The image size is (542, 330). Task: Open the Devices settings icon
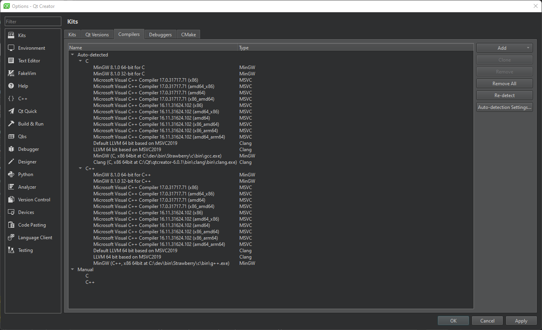11,212
